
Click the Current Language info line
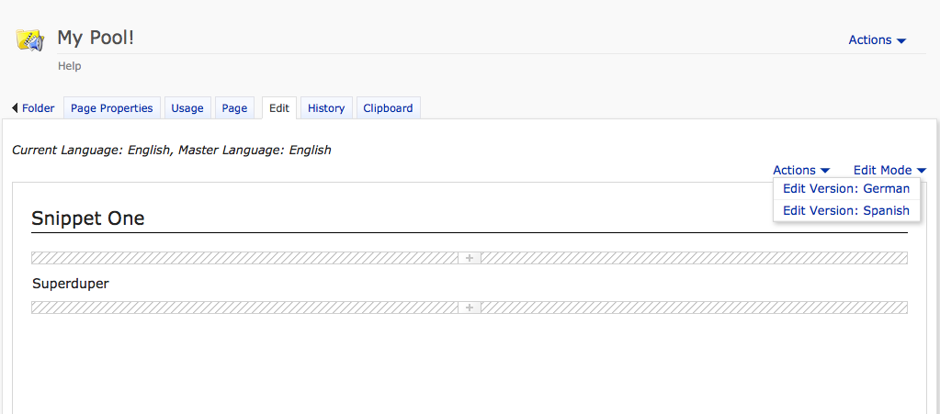click(172, 150)
